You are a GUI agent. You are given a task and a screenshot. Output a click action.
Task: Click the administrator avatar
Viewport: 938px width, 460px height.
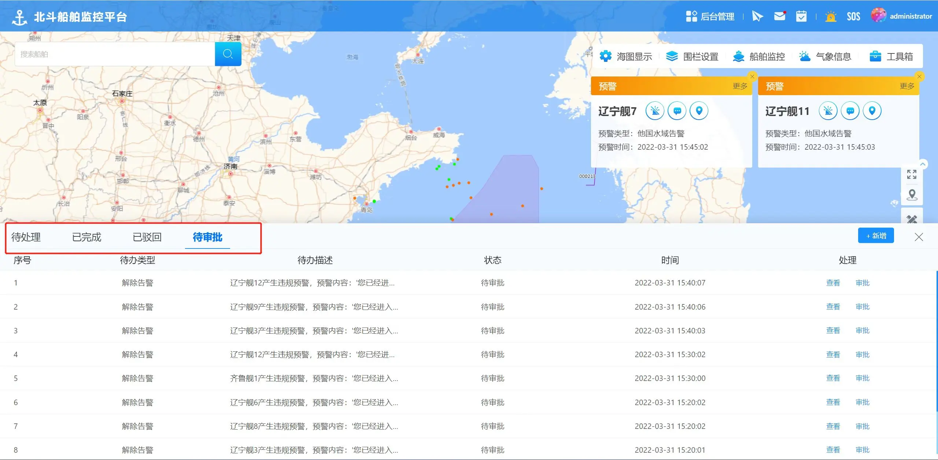pos(878,15)
